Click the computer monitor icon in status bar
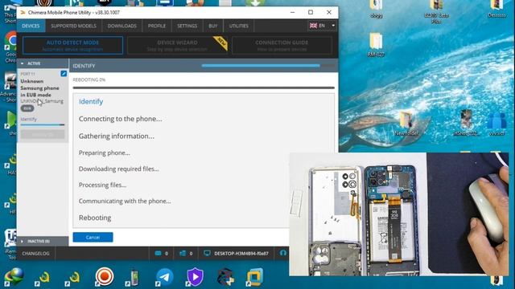 point(207,254)
